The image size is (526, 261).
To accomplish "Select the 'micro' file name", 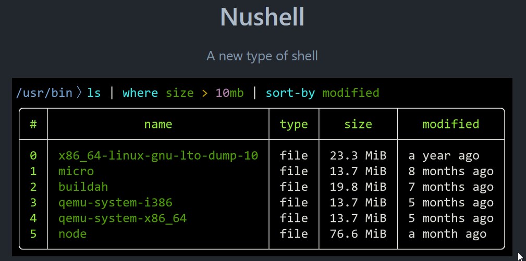I will 76,171.
